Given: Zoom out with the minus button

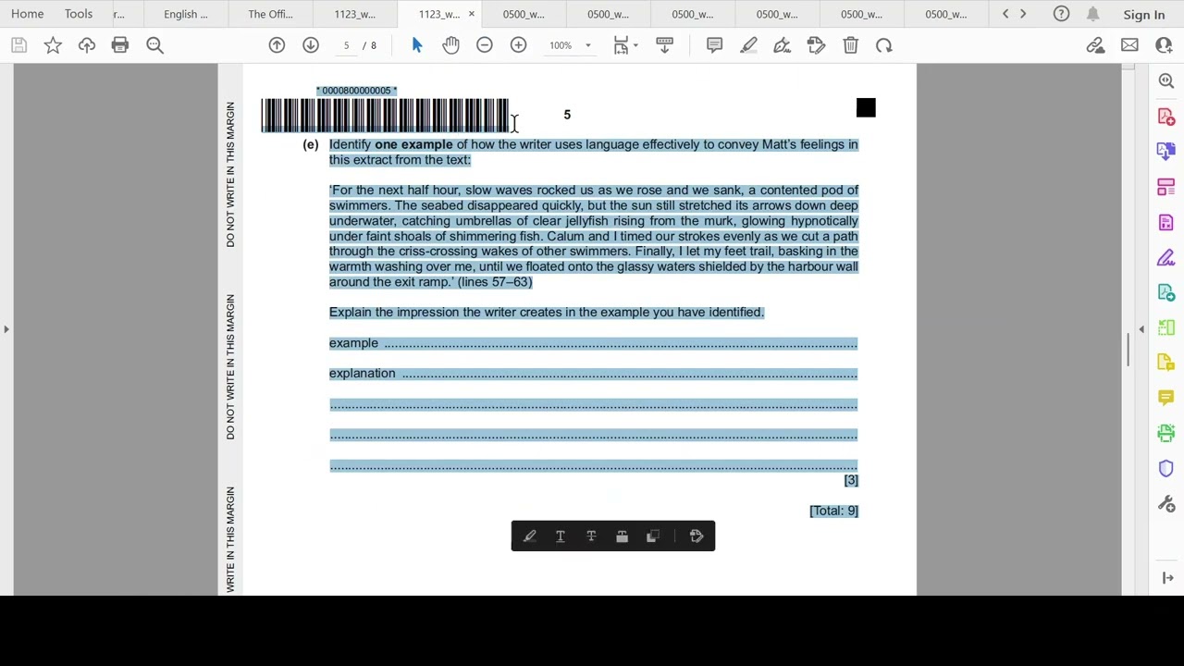Looking at the screenshot, I should click(x=485, y=45).
